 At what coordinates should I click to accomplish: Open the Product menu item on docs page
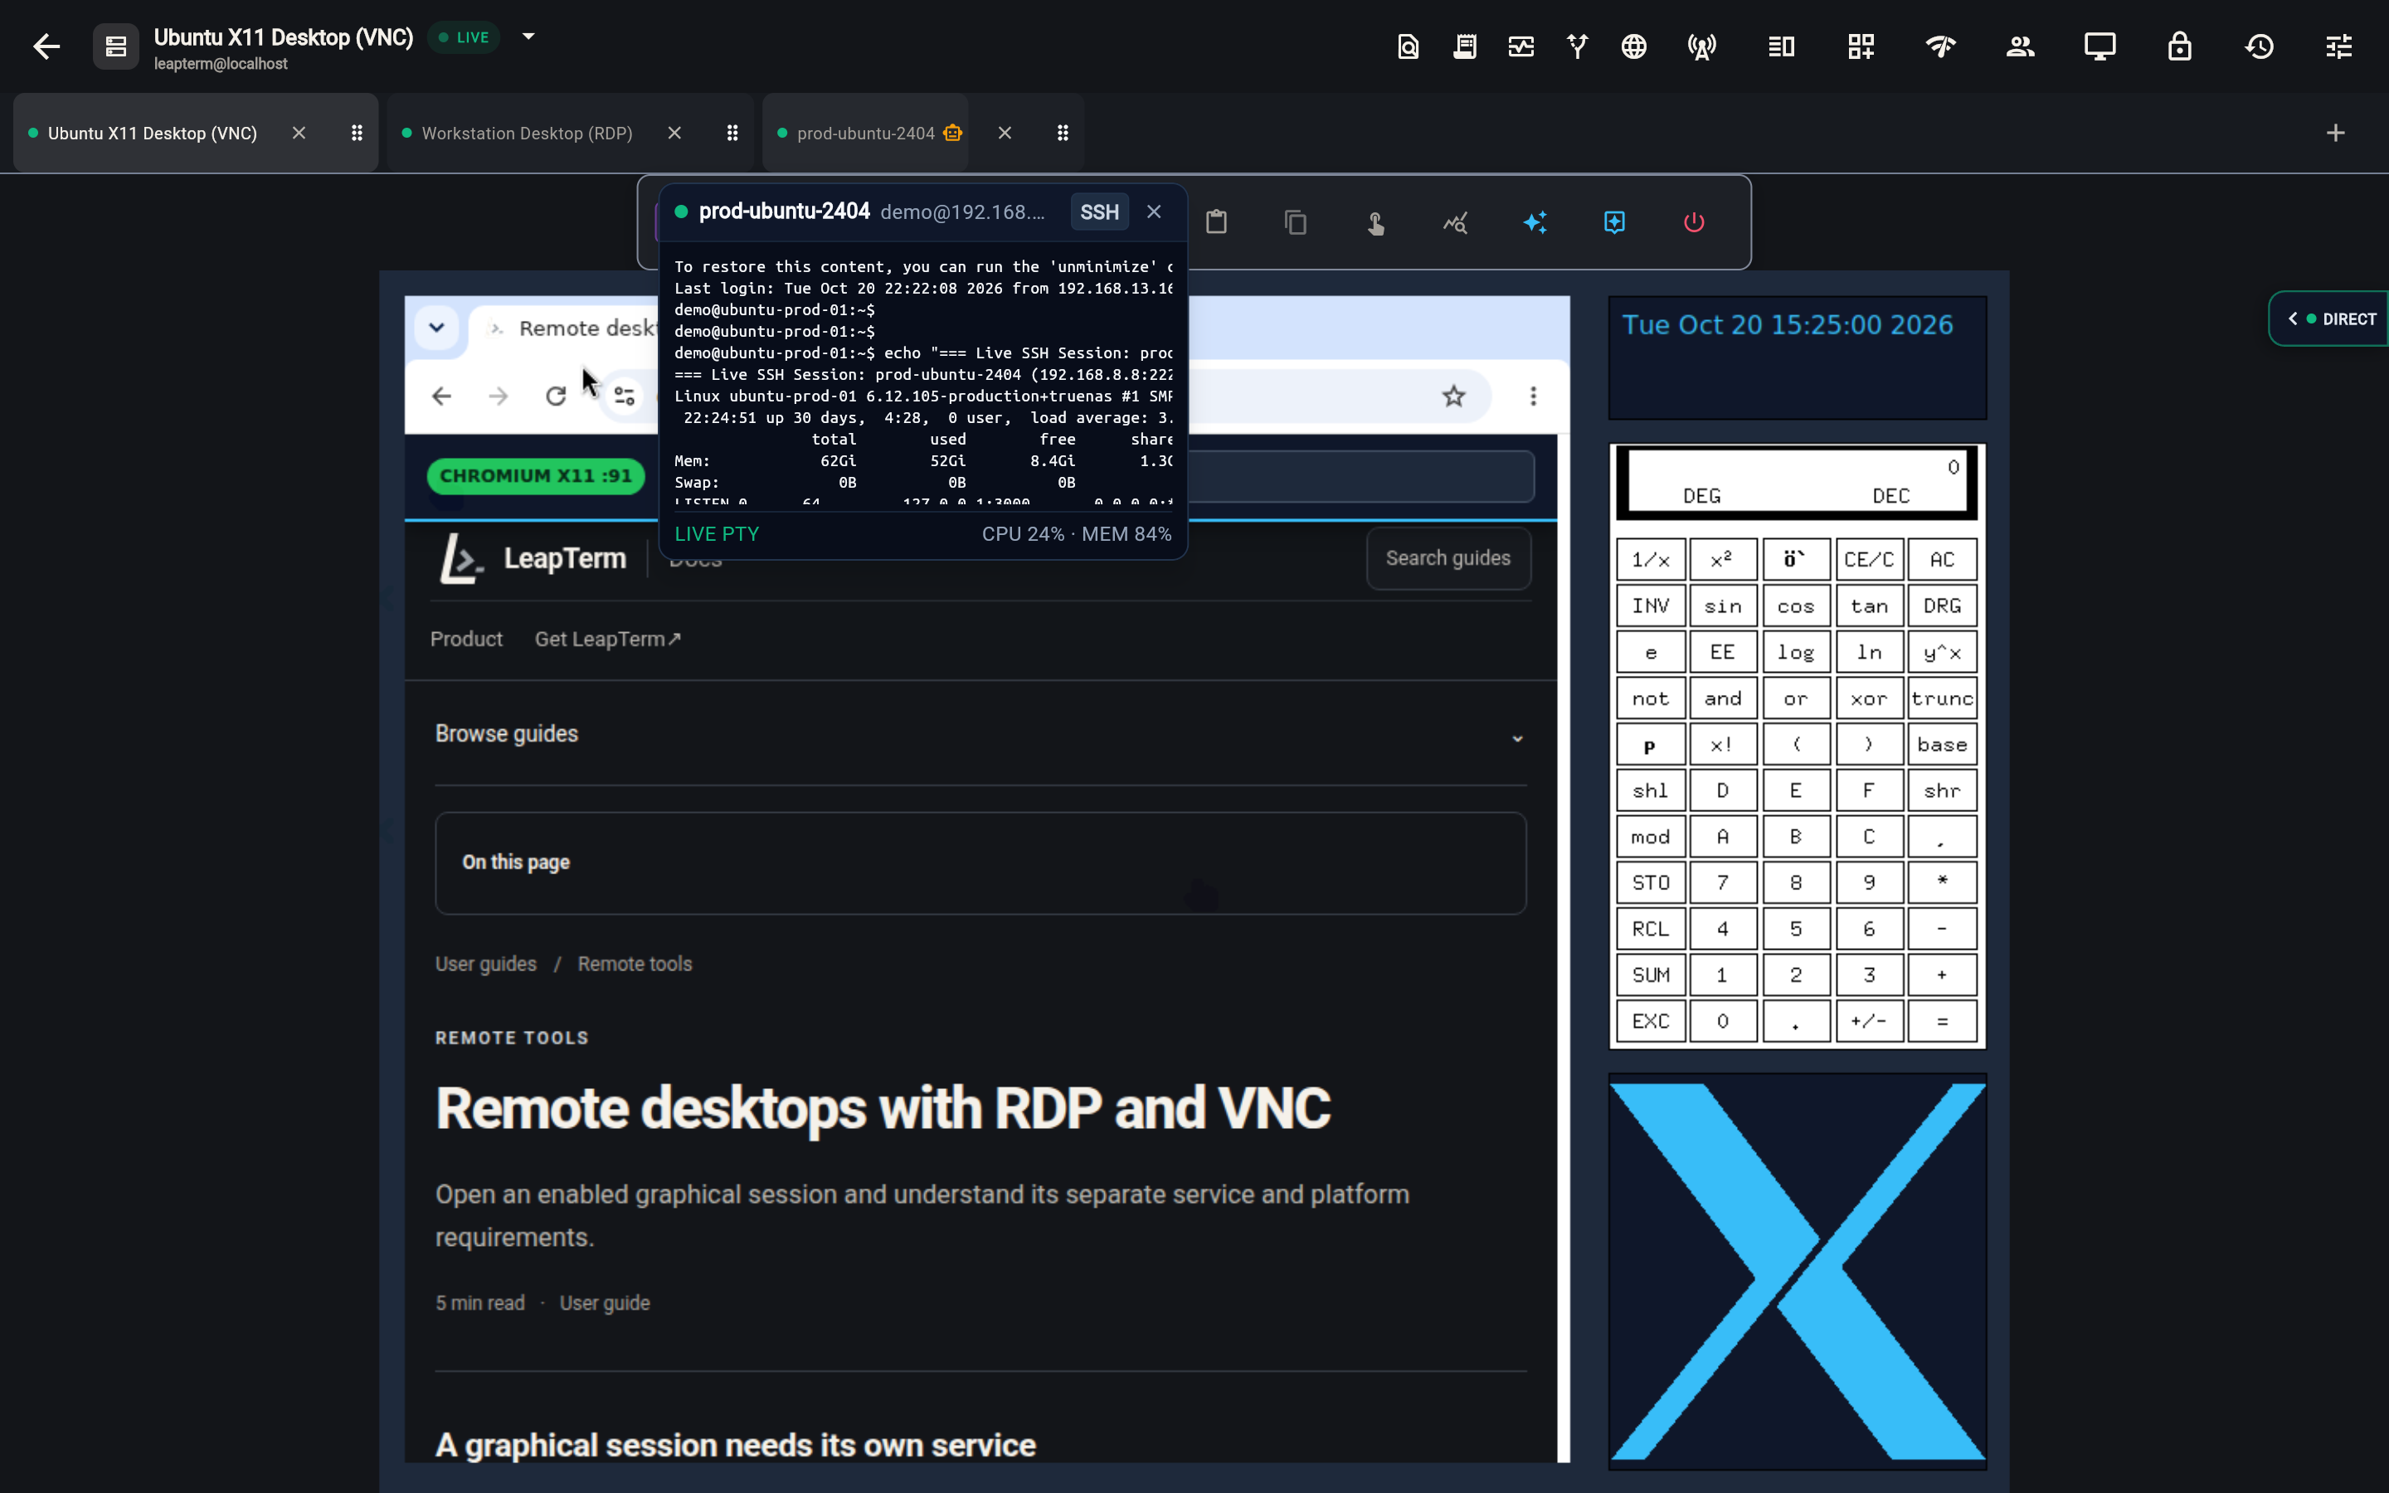tap(466, 639)
